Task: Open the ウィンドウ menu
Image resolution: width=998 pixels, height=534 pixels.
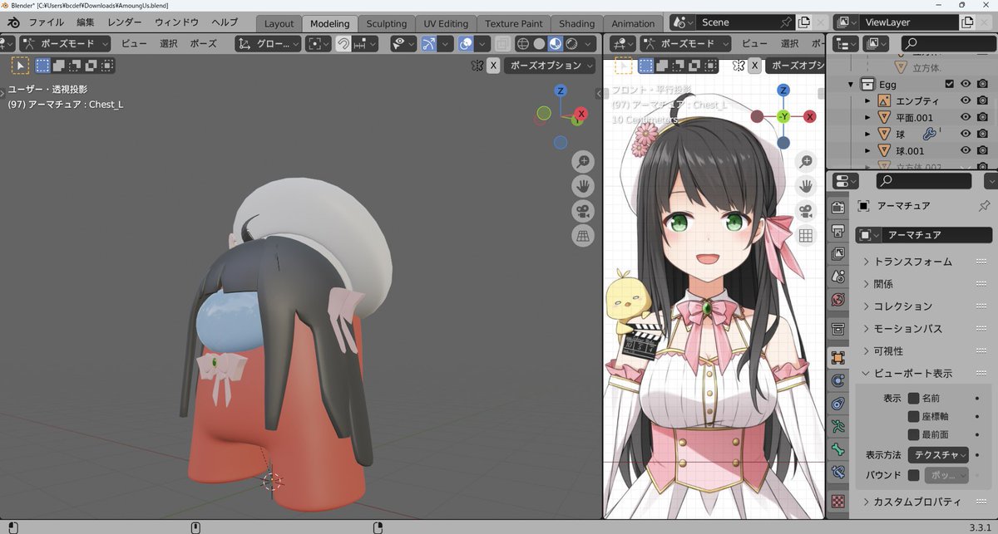Action: 177,23
